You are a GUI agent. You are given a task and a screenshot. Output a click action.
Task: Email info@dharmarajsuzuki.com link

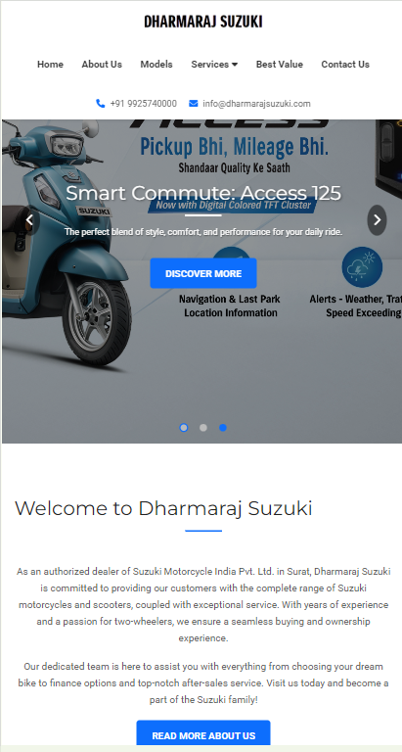click(256, 104)
